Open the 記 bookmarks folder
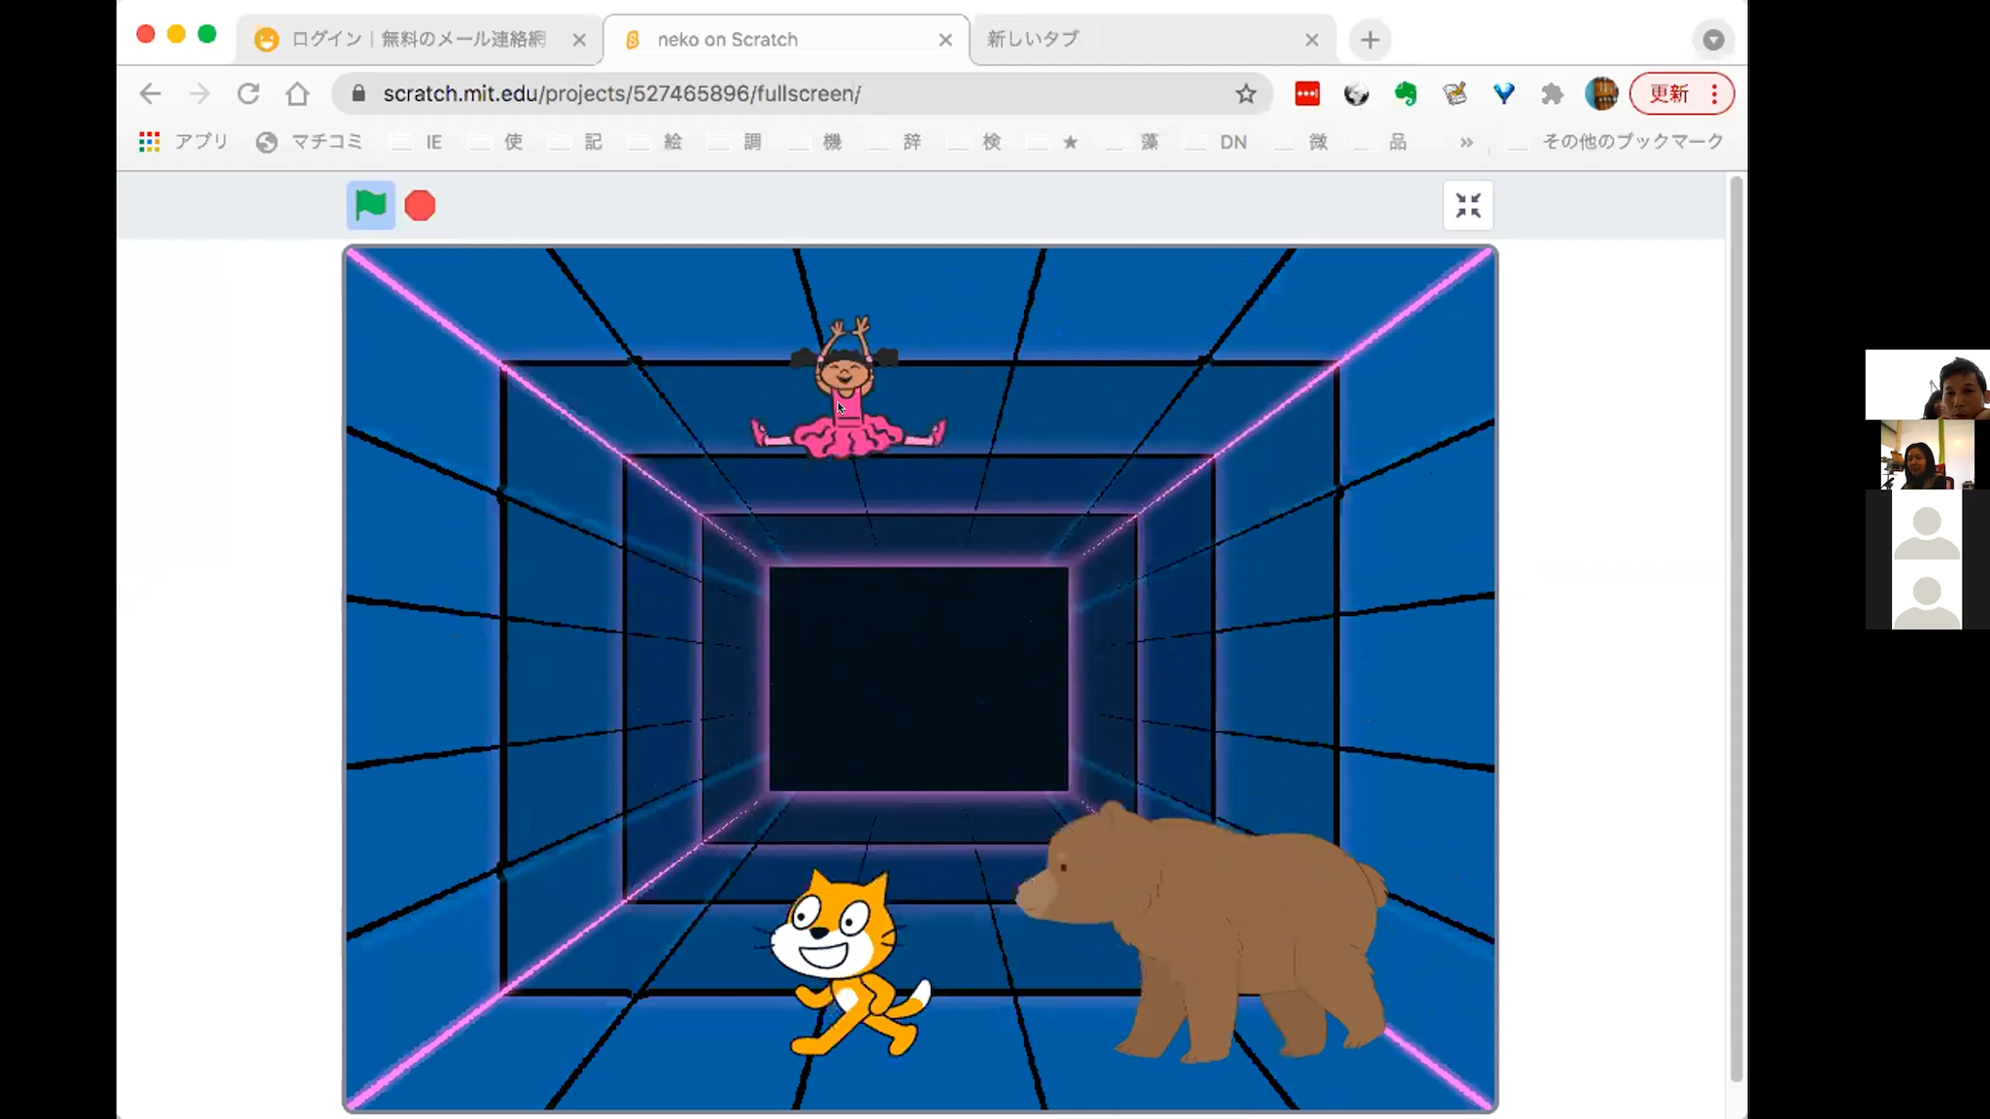Viewport: 1990px width, 1119px height. click(x=576, y=142)
